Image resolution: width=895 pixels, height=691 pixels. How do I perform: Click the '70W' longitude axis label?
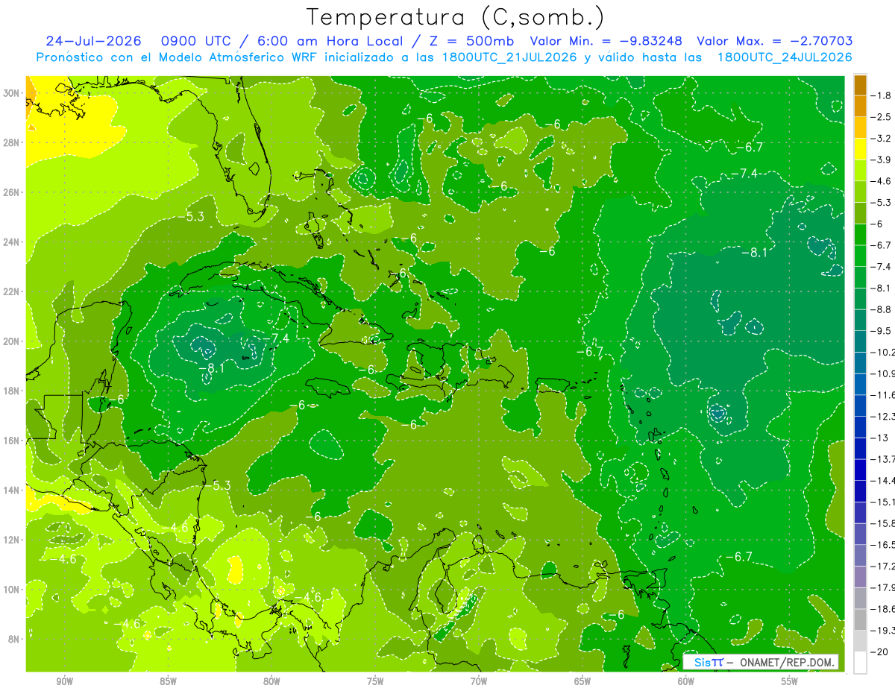(479, 681)
